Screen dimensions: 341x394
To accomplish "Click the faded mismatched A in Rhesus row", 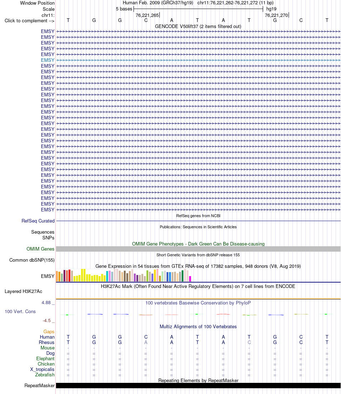I will (146, 343).
